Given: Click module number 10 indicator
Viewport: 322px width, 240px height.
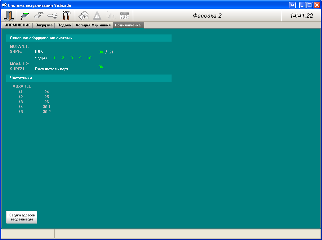Looking at the screenshot, I should pyautogui.click(x=89, y=58).
